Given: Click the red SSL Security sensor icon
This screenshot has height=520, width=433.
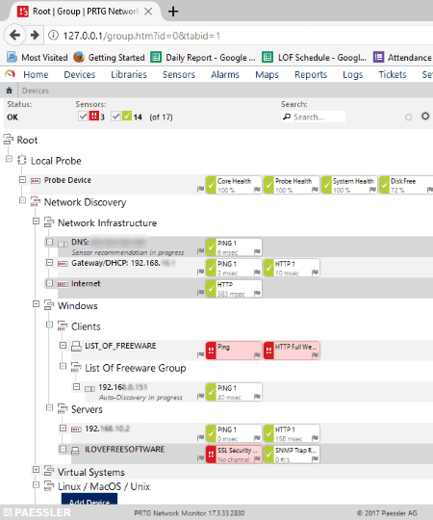Looking at the screenshot, I should (211, 455).
